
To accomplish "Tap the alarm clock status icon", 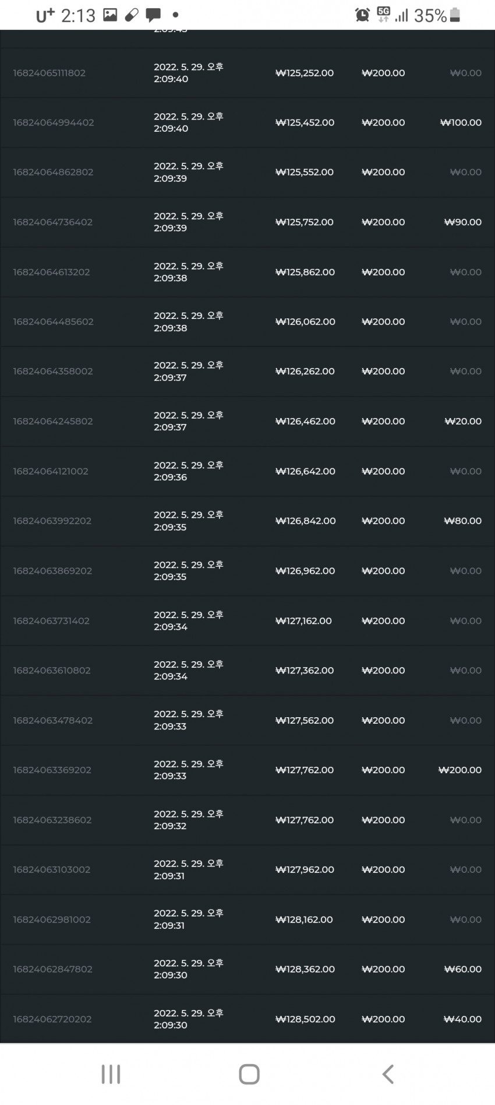I will [362, 15].
